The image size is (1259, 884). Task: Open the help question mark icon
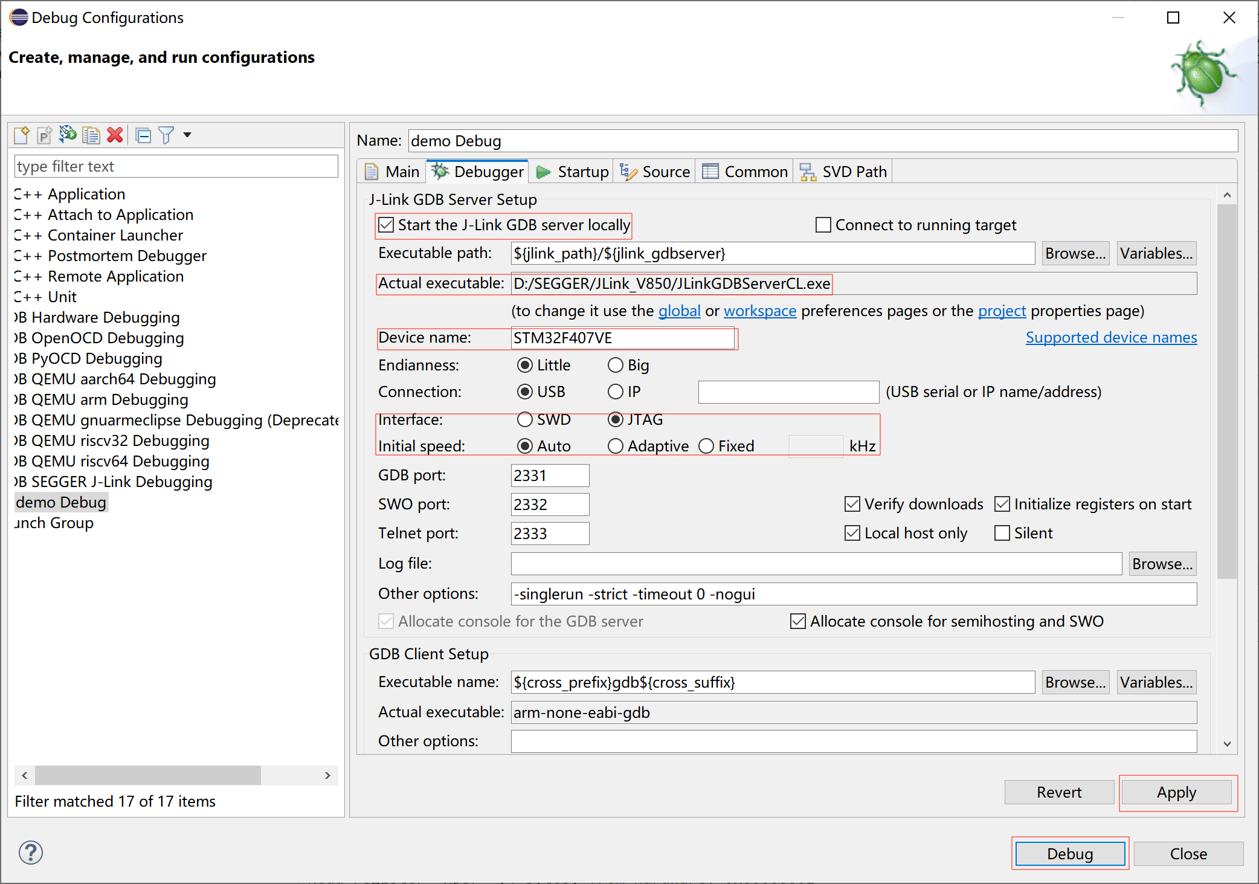pyautogui.click(x=30, y=853)
